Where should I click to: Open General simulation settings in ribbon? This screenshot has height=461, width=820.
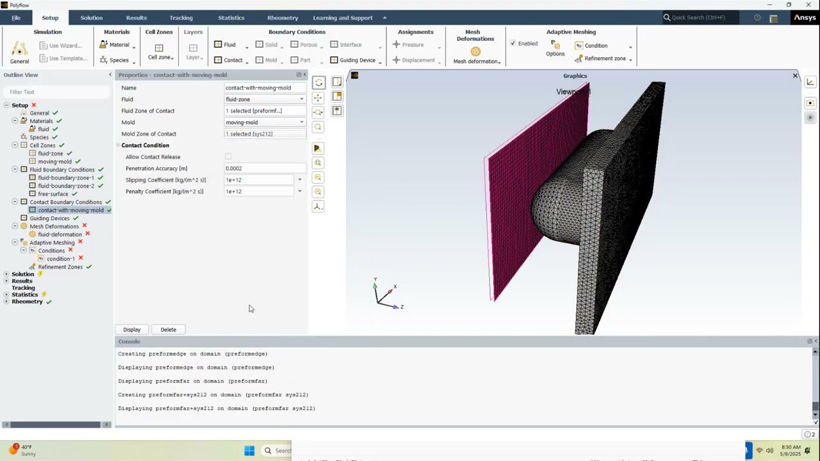click(19, 53)
